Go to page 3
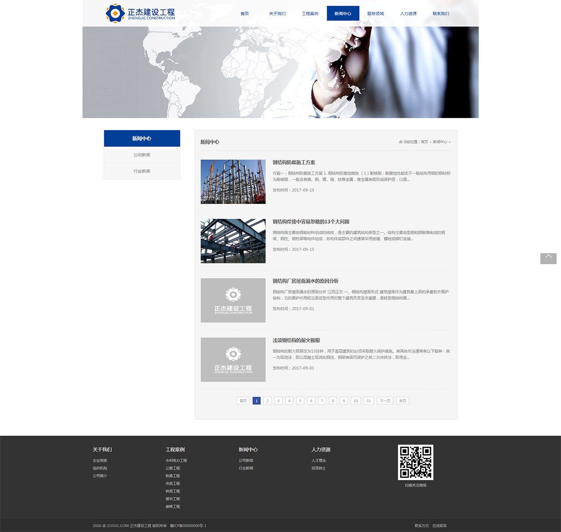This screenshot has height=532, width=561. (278, 401)
